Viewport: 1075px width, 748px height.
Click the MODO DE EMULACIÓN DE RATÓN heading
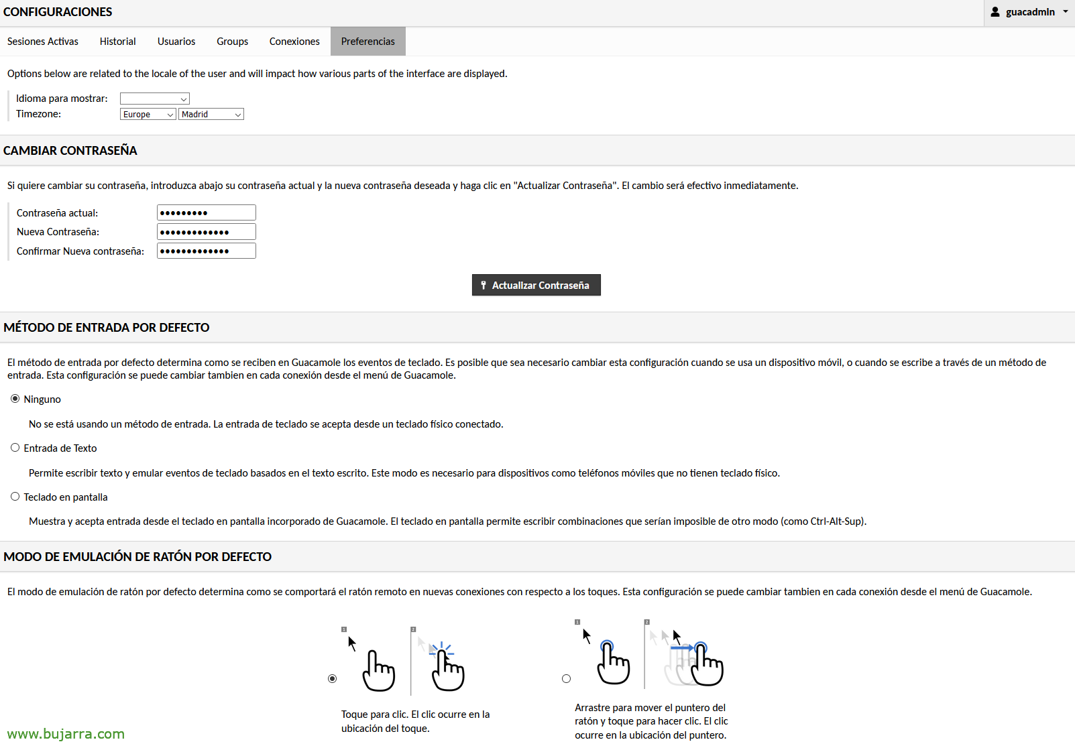pos(137,557)
